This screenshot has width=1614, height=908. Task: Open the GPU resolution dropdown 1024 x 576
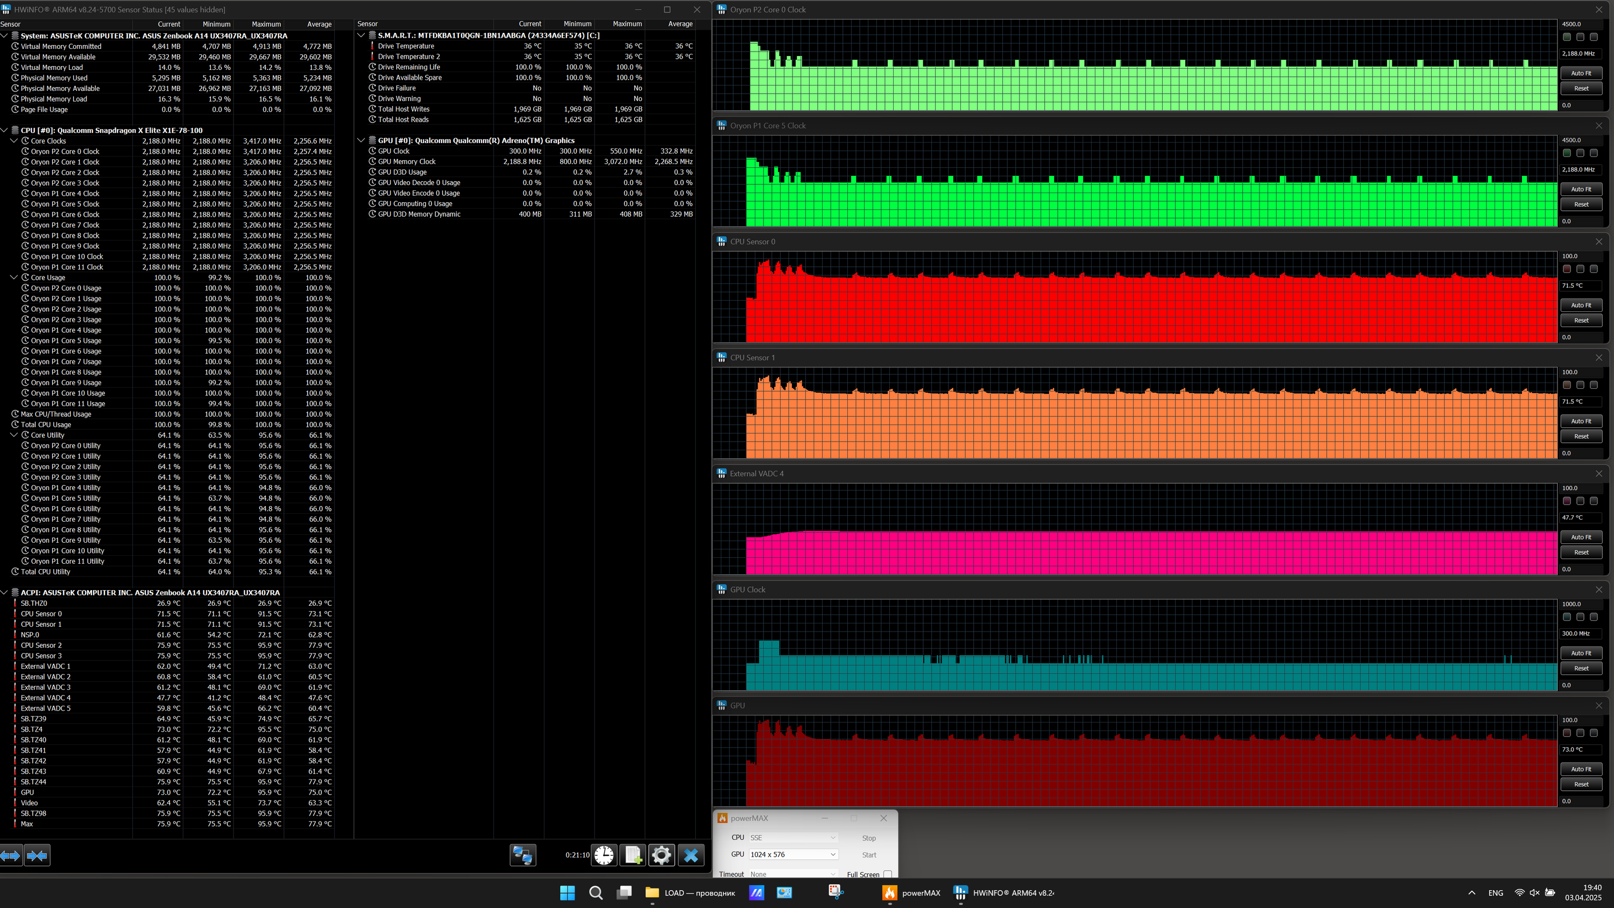[793, 854]
